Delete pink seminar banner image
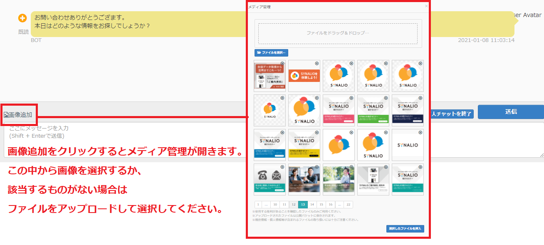This screenshot has height=245, width=544. click(x=351, y=98)
